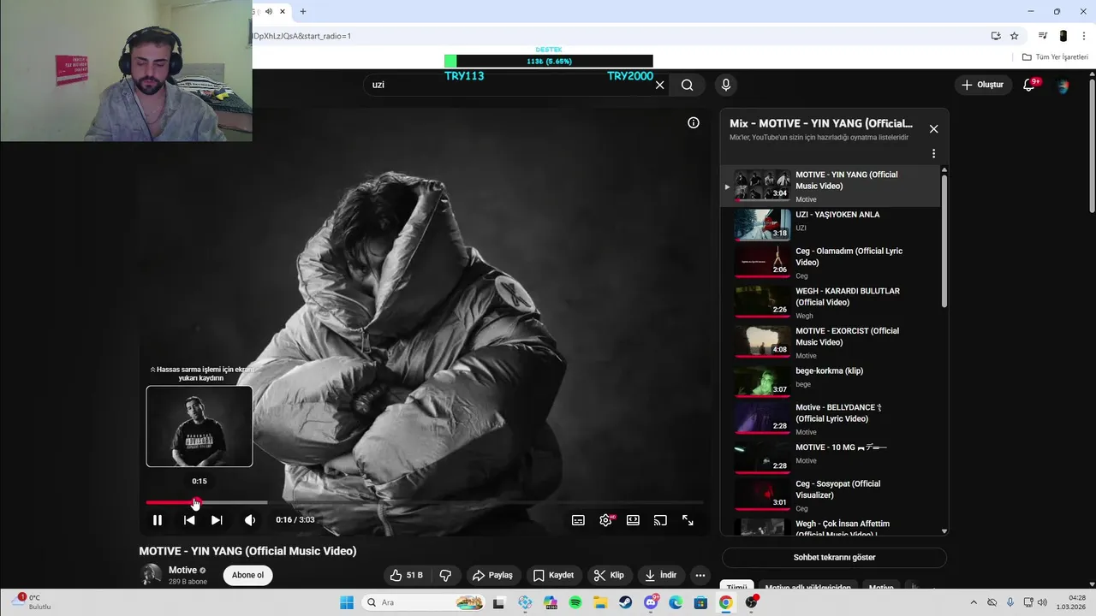
Task: Show hidden system tray icons
Action: coord(974,602)
